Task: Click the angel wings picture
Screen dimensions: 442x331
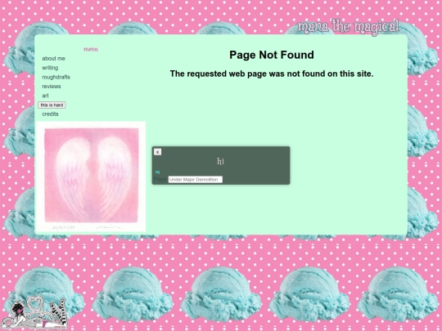Action: (x=92, y=177)
